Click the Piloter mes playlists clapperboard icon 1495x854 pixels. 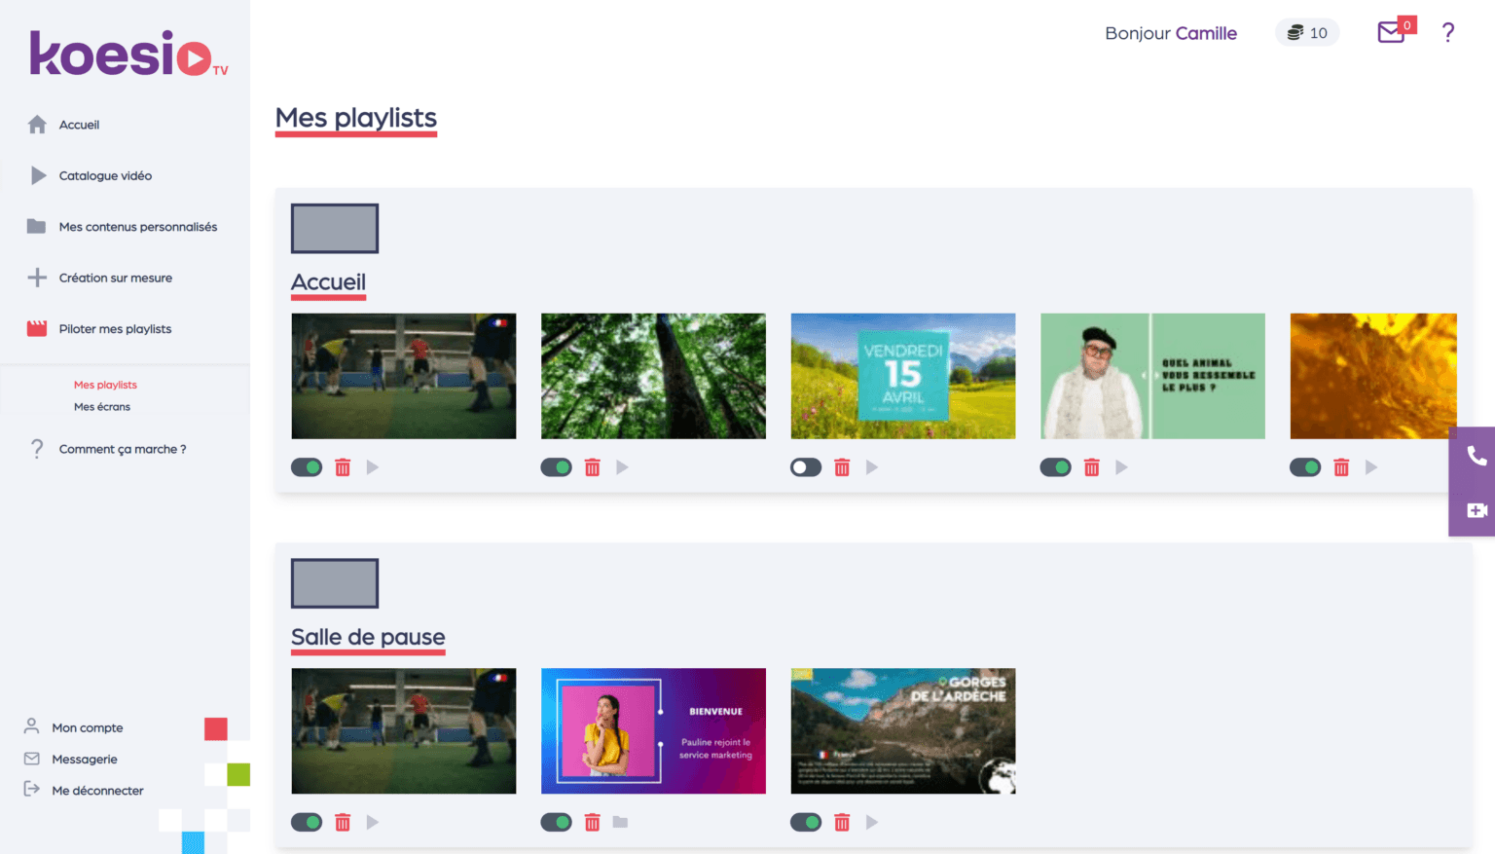pyautogui.click(x=35, y=328)
